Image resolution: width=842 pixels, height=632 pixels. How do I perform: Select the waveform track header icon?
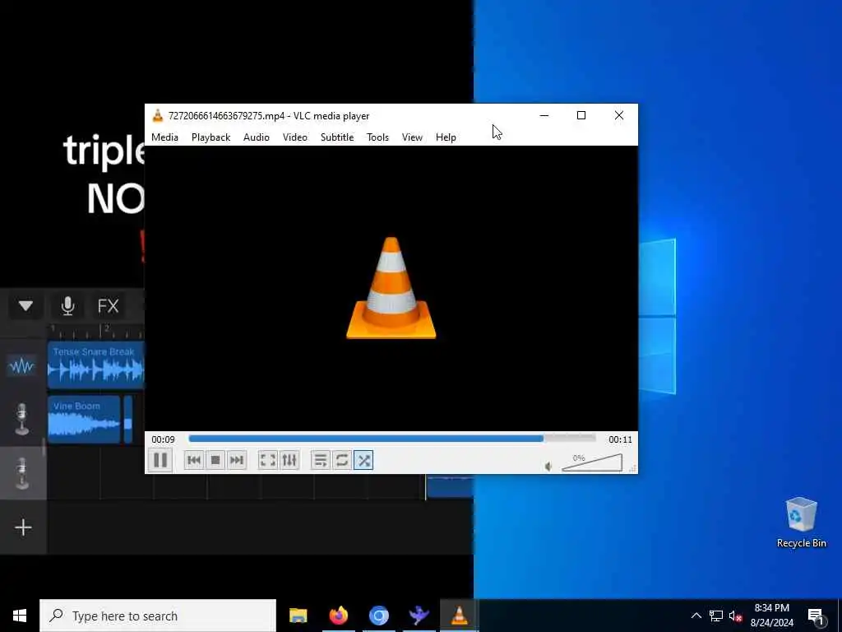click(x=21, y=366)
